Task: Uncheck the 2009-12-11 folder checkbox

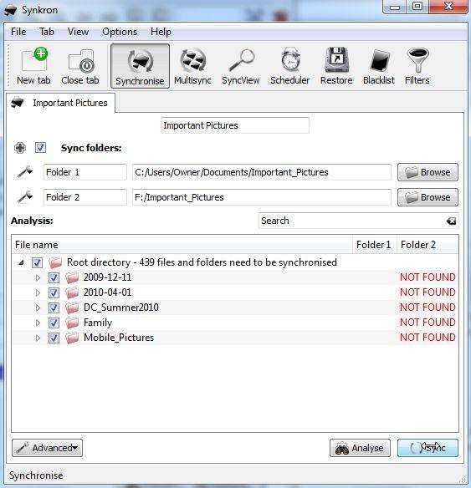Action: coord(54,277)
